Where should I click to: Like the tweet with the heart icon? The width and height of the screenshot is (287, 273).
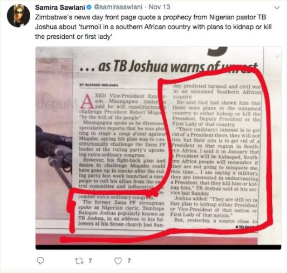[x=118, y=261]
